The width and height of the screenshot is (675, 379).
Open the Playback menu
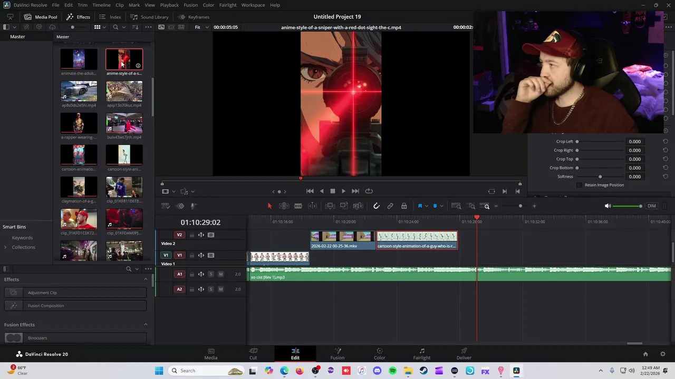click(x=169, y=5)
